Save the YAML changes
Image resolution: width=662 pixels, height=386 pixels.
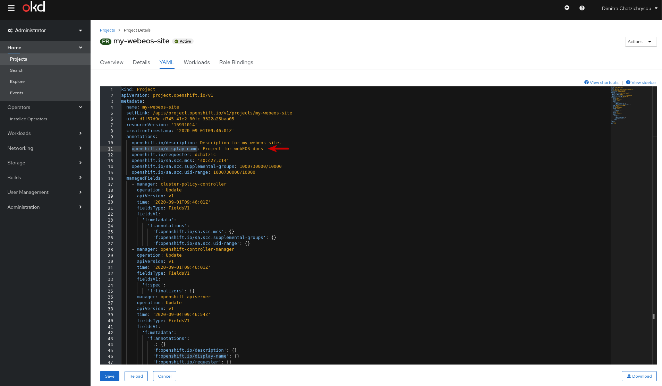(x=110, y=376)
